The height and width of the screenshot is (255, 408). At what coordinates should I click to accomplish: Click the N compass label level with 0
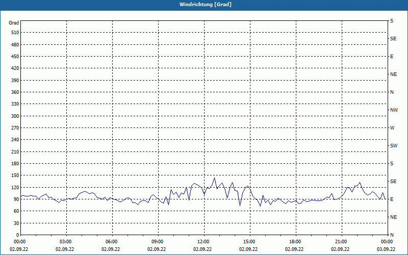pyautogui.click(x=392, y=235)
